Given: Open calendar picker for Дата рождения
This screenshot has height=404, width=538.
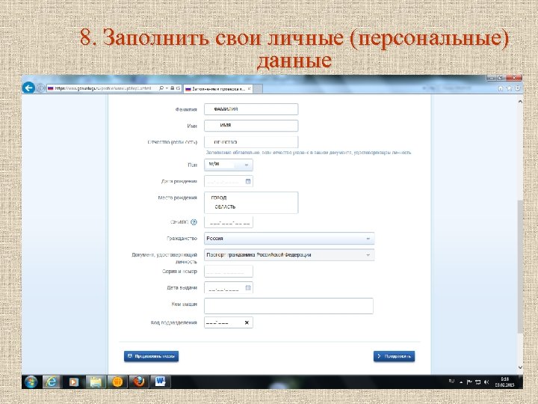Looking at the screenshot, I should coord(248,181).
